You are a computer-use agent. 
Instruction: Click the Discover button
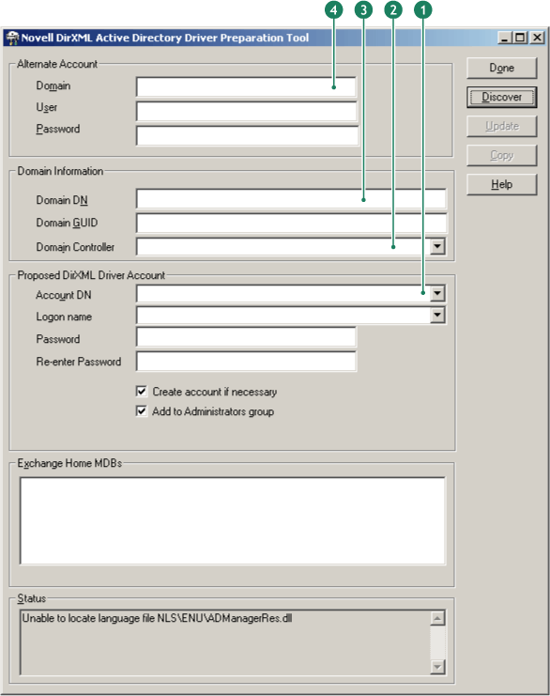click(x=501, y=97)
